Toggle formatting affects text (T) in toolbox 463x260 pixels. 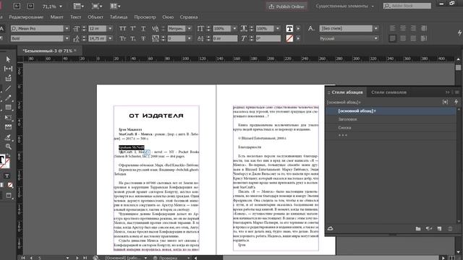click(7, 175)
